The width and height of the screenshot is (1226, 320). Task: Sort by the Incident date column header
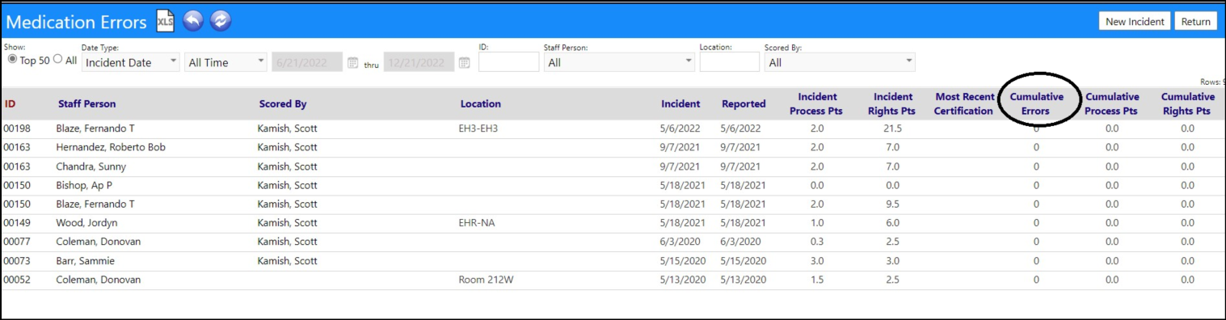(x=680, y=104)
